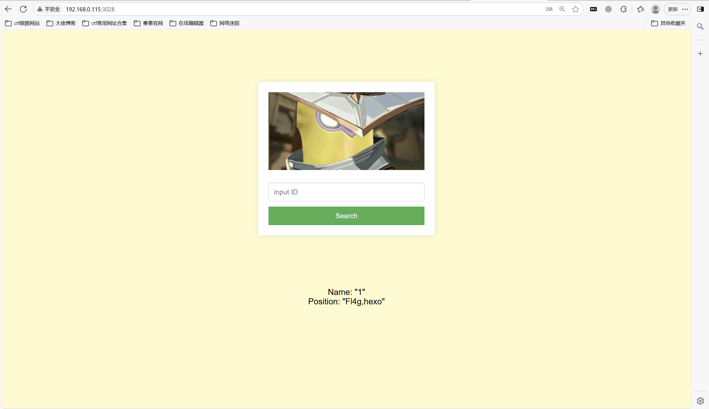Open the user profile avatar
Image resolution: width=709 pixels, height=409 pixels.
point(655,9)
